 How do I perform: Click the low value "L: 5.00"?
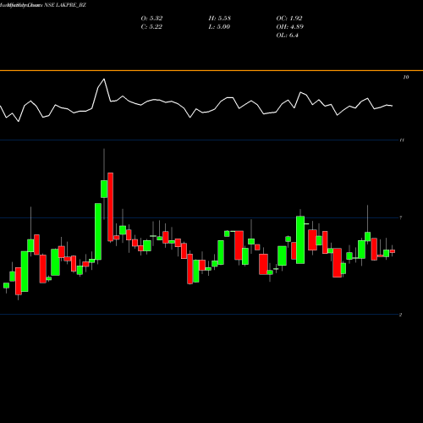(x=219, y=27)
